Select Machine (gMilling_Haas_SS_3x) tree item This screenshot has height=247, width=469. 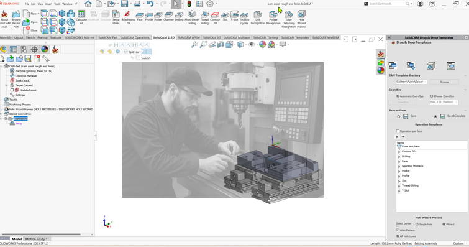(x=34, y=71)
